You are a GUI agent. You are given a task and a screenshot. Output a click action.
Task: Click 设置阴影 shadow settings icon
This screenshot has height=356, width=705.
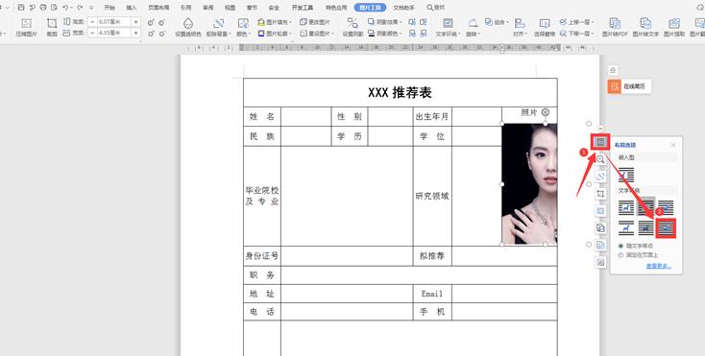(352, 28)
